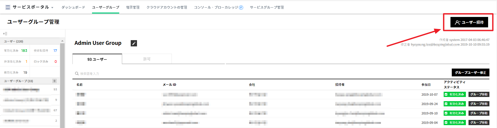497x128 pixels.
Task: Switch to the 許可 tab
Action: 147,59
